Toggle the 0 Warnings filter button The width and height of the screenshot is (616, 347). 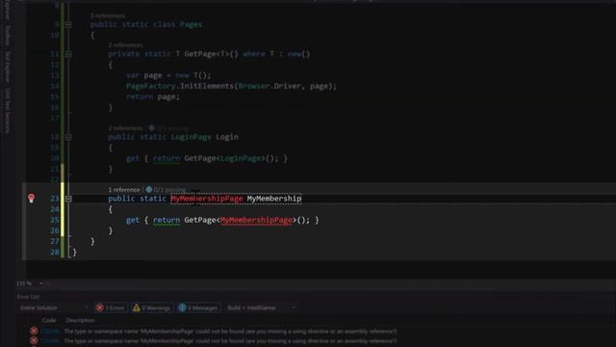(152, 307)
